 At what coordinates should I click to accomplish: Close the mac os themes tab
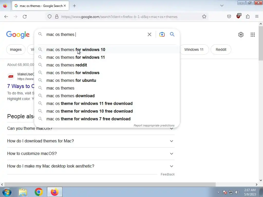(x=65, y=6)
